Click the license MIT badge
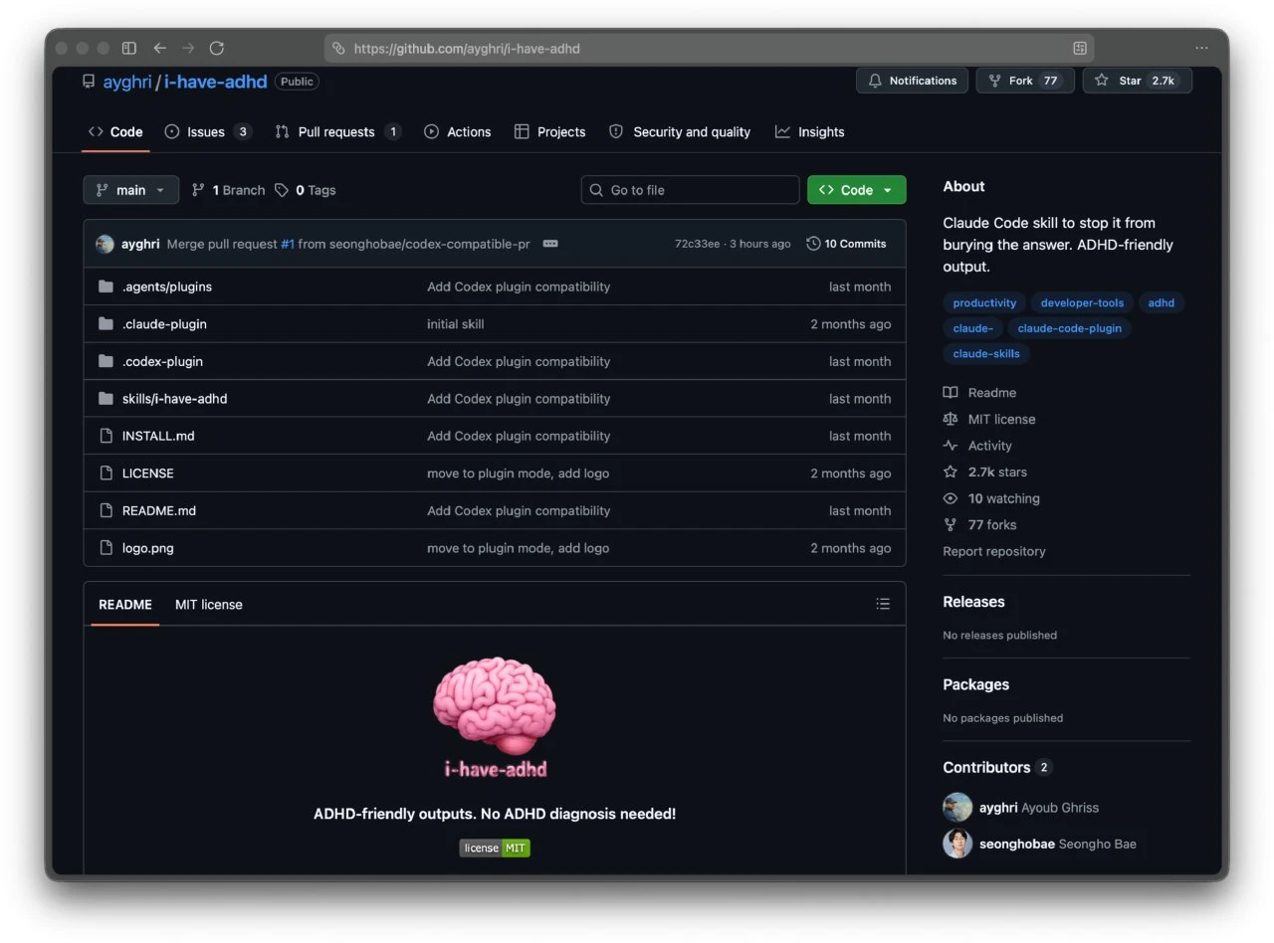Viewport: 1274px width, 943px height. click(495, 848)
